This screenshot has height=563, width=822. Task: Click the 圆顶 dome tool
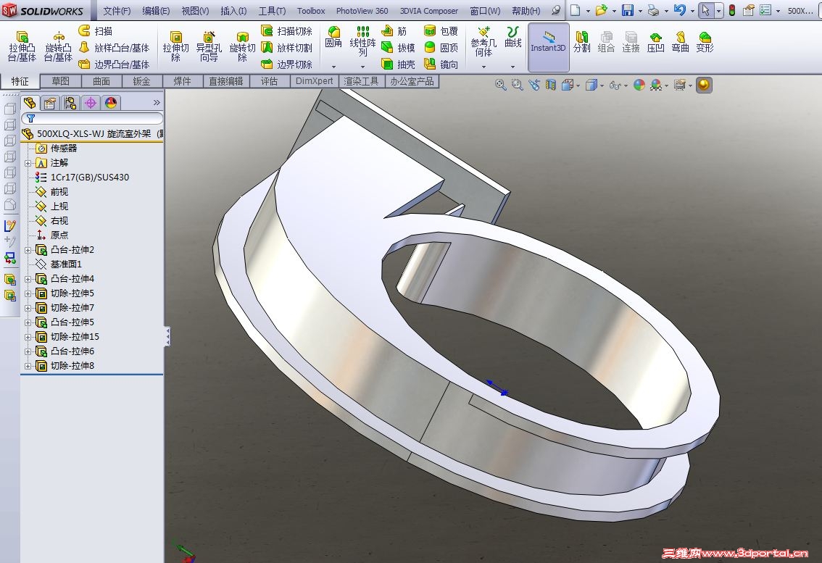[441, 48]
